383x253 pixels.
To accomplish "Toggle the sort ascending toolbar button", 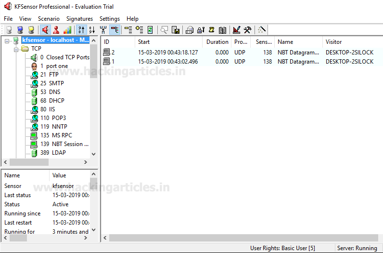I will [81, 30].
